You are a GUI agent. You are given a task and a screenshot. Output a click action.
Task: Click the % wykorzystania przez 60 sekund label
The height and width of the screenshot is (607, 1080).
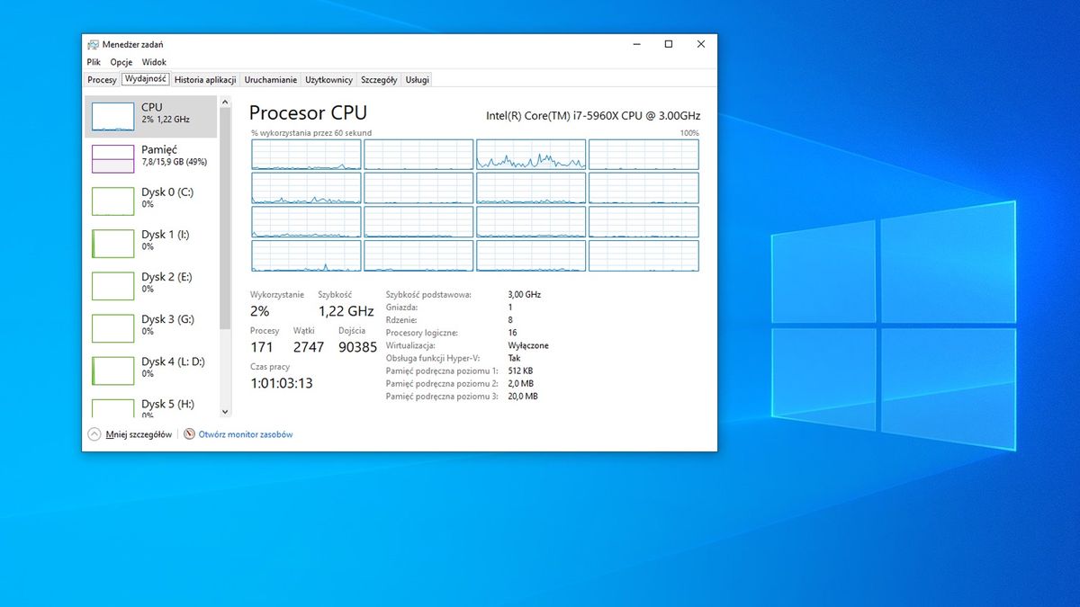point(311,133)
